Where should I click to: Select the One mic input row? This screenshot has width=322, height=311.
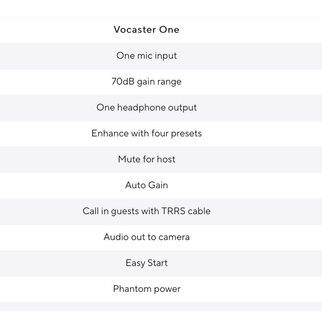(x=146, y=56)
